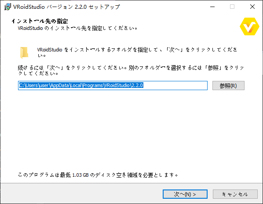Click the title bar text VRoidStudio バージョン 2.2.0
263x204 pixels.
[x=50, y=7]
